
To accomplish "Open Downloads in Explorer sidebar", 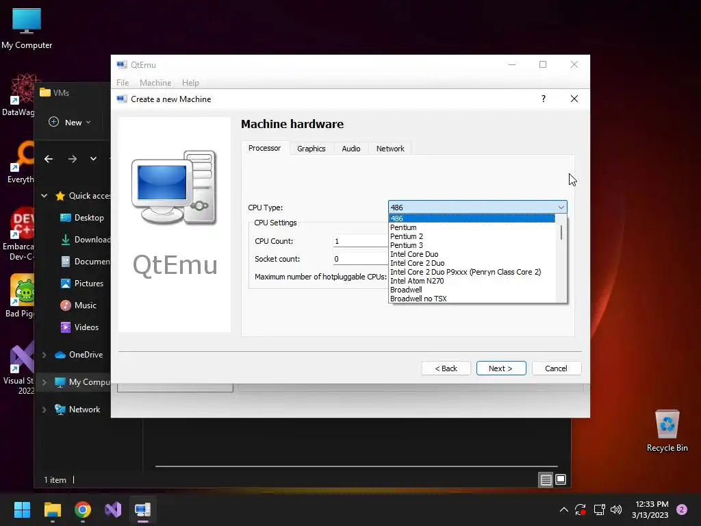I will click(x=85, y=240).
